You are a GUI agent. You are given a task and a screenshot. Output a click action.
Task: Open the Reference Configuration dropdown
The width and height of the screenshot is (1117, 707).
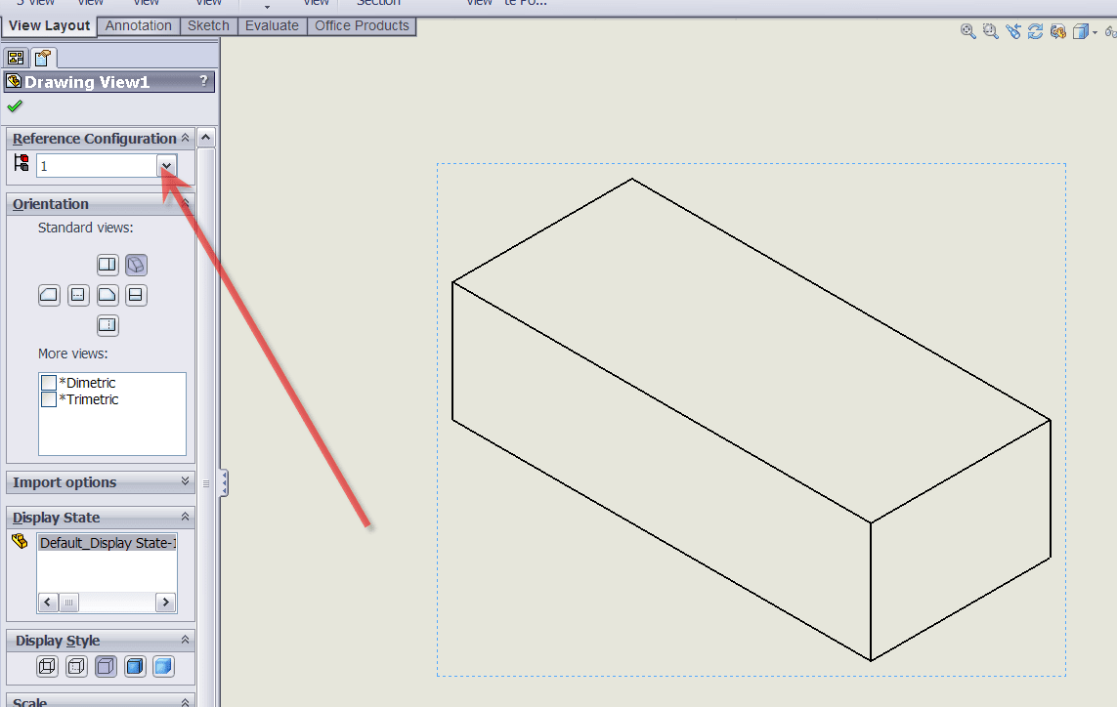click(x=167, y=166)
